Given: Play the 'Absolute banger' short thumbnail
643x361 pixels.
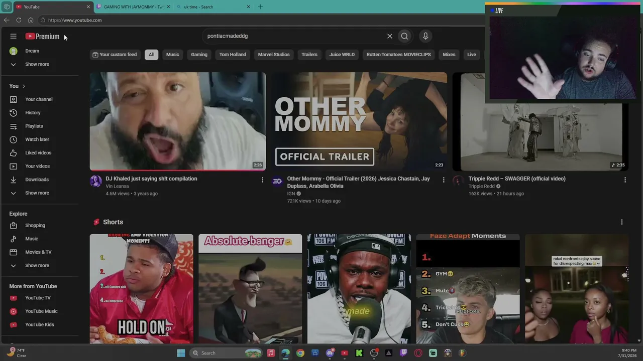Looking at the screenshot, I should (x=250, y=289).
